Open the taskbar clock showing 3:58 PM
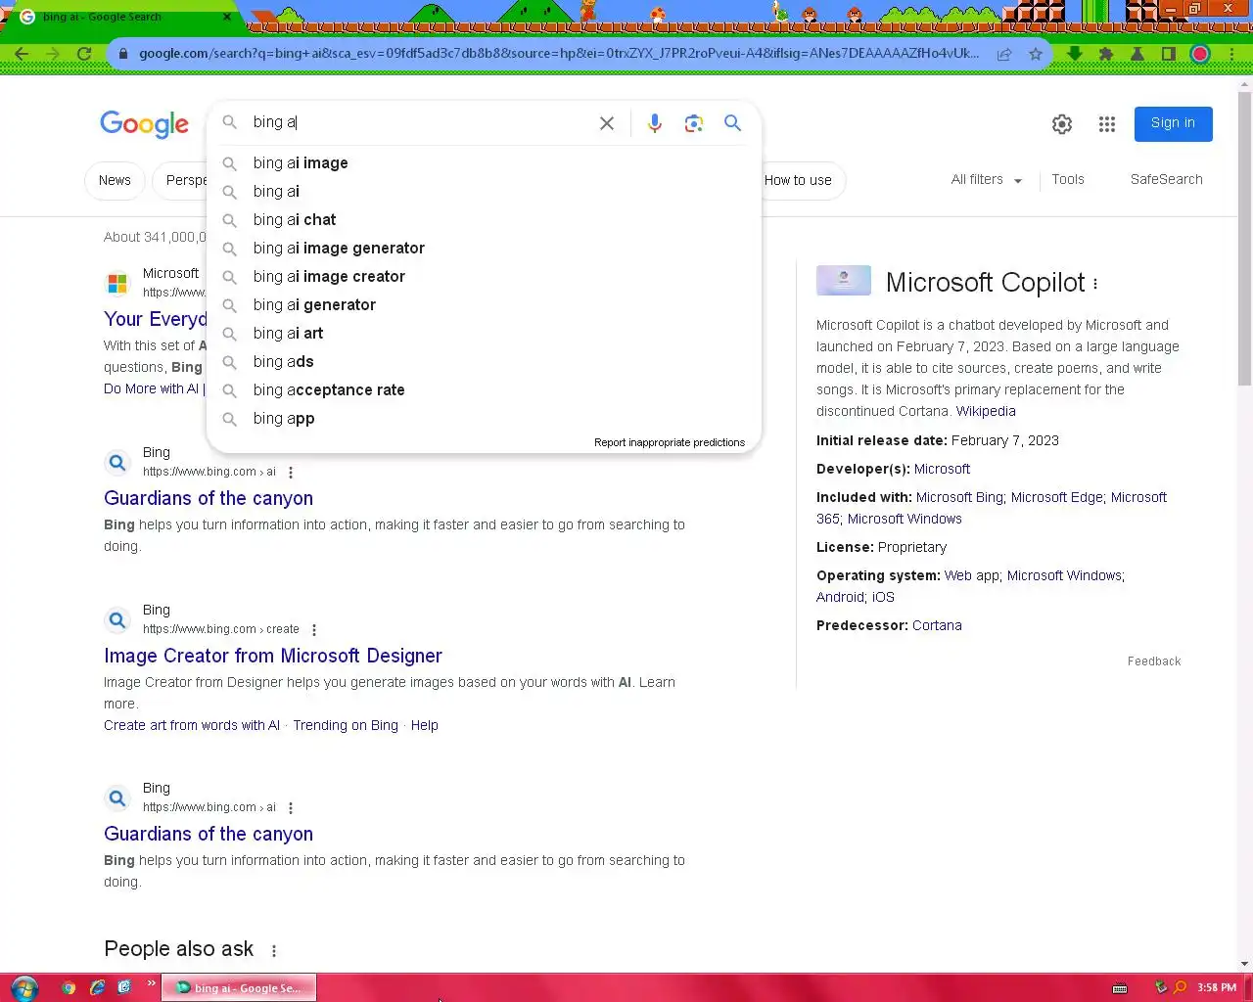This screenshot has width=1253, height=1002. pyautogui.click(x=1217, y=987)
